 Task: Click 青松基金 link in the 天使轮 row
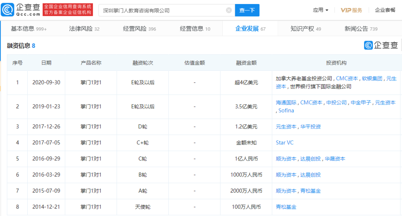[x=286, y=207]
